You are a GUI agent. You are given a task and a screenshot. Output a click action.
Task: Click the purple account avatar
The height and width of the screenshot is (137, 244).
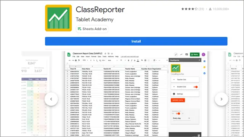[203, 54]
